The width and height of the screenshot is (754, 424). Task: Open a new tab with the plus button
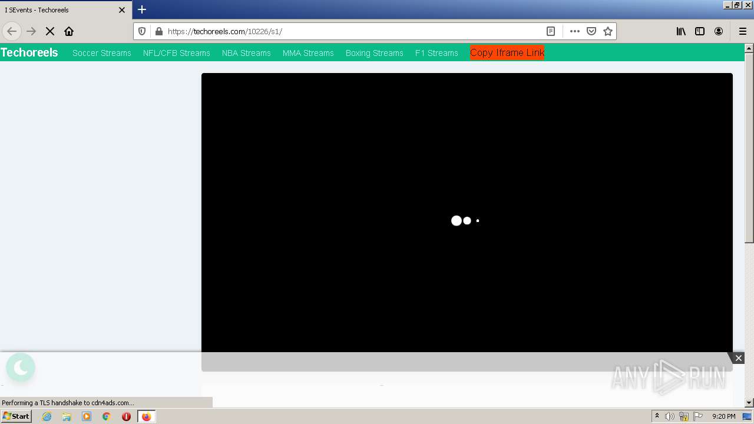pos(142,9)
